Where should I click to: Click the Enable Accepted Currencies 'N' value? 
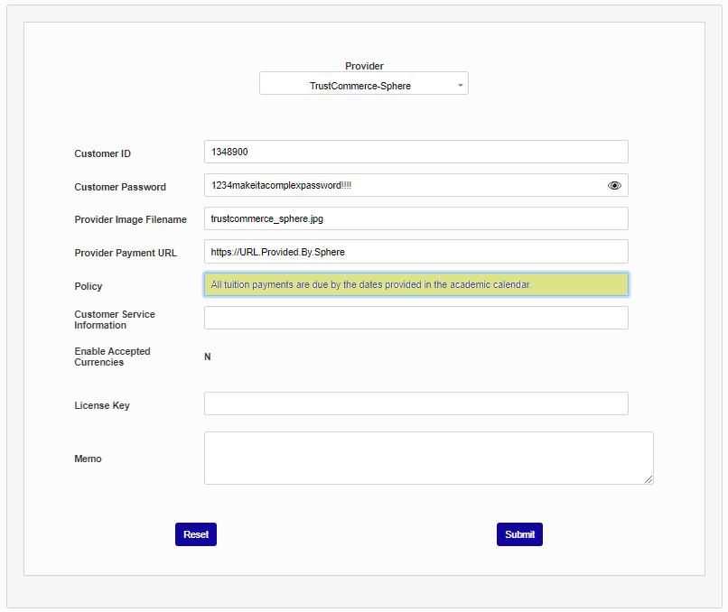tap(208, 357)
